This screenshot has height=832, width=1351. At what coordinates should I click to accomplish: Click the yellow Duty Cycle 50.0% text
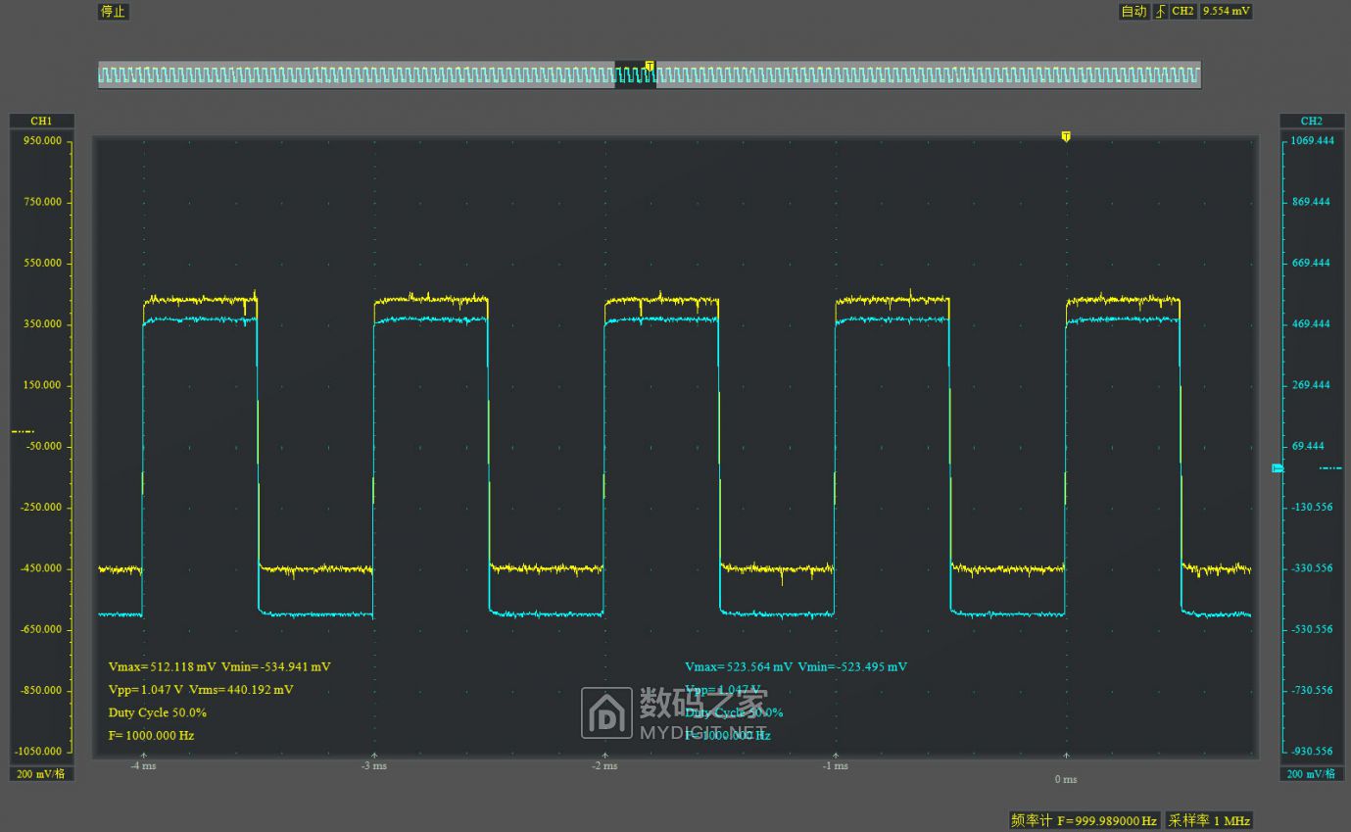(157, 712)
